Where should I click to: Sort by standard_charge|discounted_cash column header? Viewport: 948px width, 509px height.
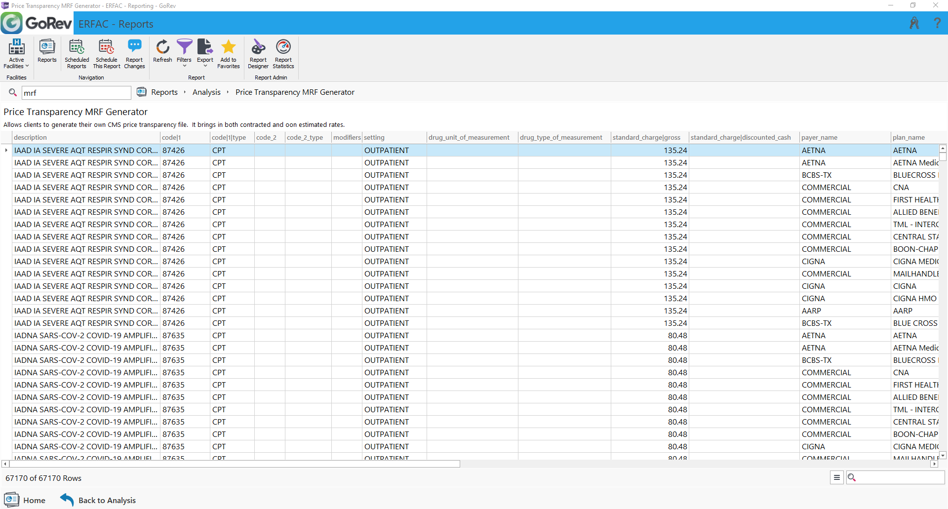(744, 137)
